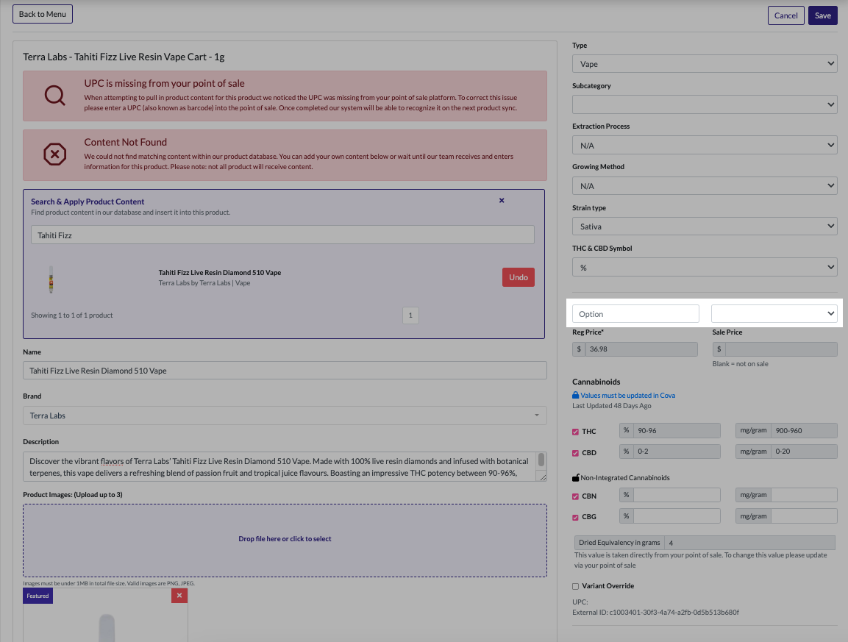This screenshot has width=848, height=642.
Task: Click the THC mg/gram field showing 900-960
Action: pyautogui.click(x=804, y=430)
